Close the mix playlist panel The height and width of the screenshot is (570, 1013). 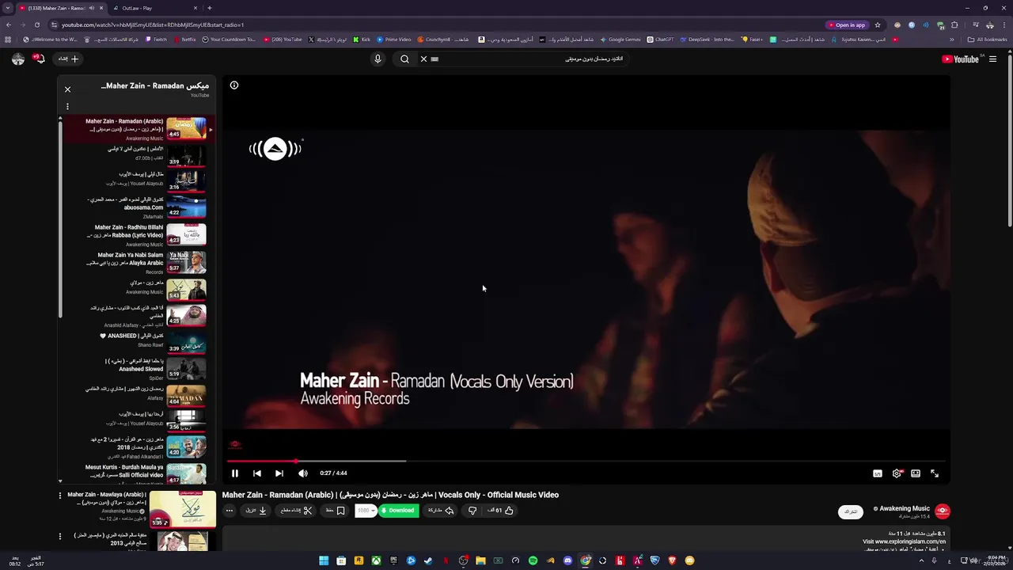coord(67,89)
